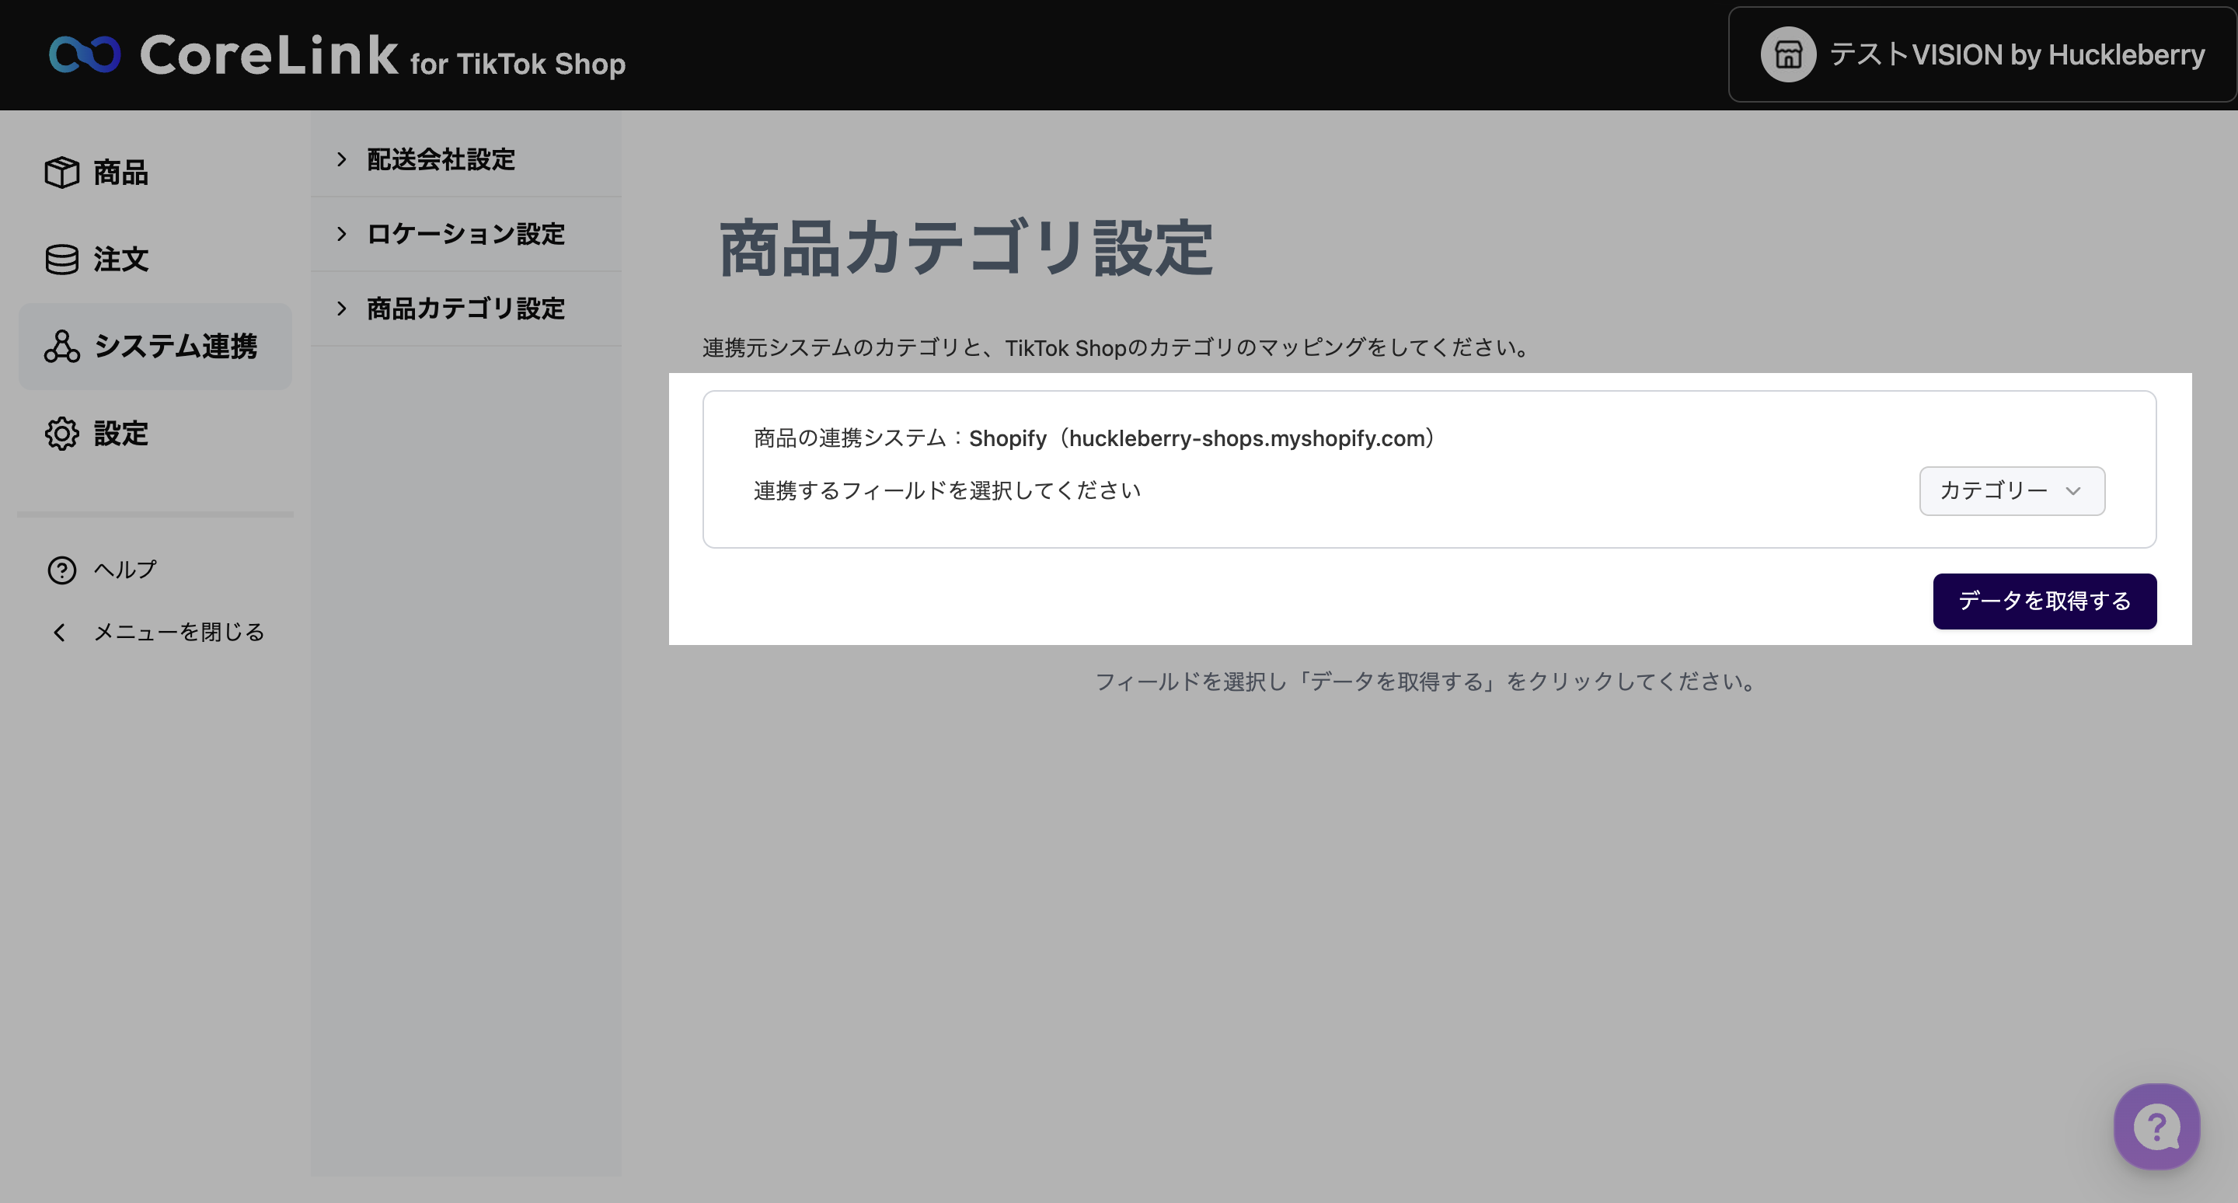Click the 商品 box icon in sidebar

61,172
